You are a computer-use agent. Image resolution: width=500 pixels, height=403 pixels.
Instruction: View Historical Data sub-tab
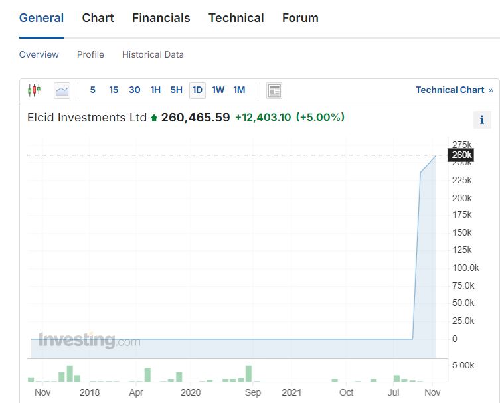(x=153, y=55)
